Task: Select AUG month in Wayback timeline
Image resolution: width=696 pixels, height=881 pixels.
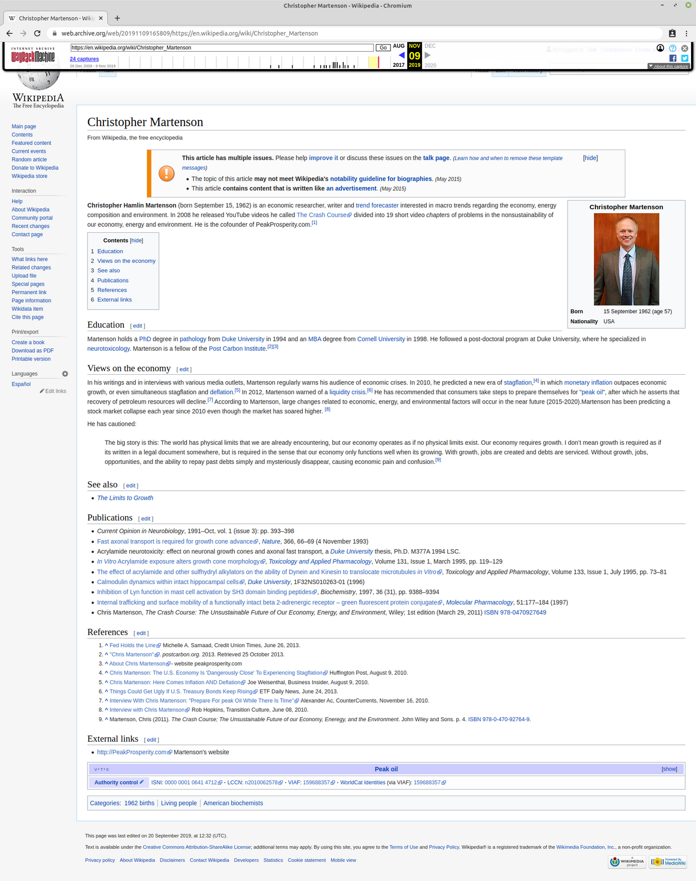Action: point(399,46)
